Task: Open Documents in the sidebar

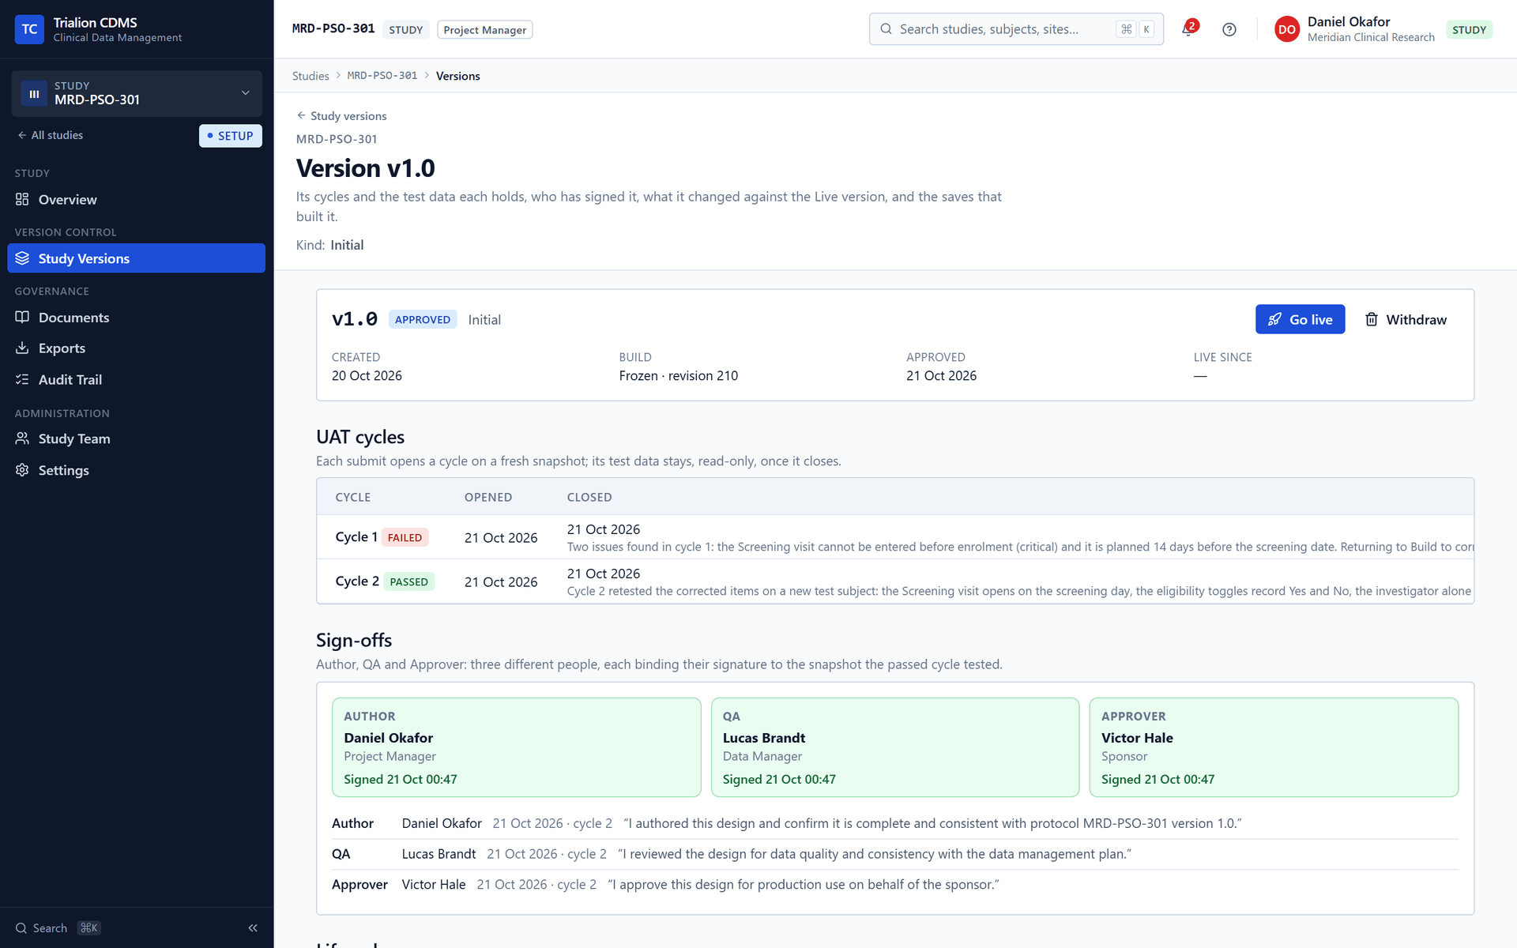Action: [136, 317]
